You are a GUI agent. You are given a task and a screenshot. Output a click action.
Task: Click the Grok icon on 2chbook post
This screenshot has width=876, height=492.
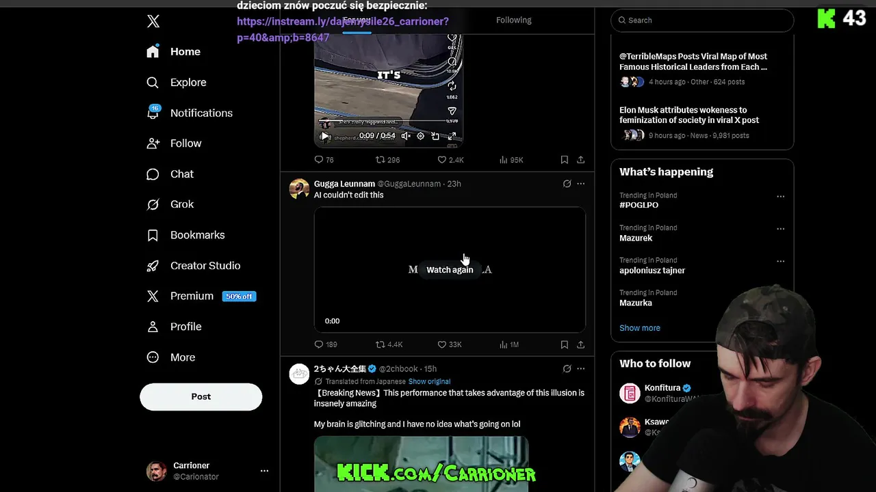[x=567, y=368]
